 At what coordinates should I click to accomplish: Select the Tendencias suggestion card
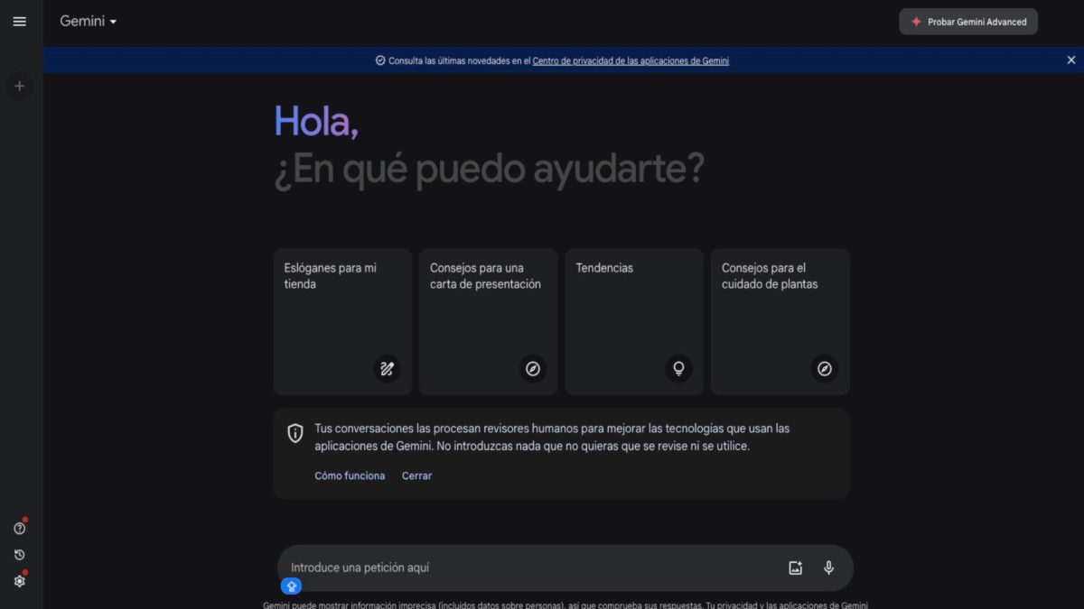pos(634,322)
